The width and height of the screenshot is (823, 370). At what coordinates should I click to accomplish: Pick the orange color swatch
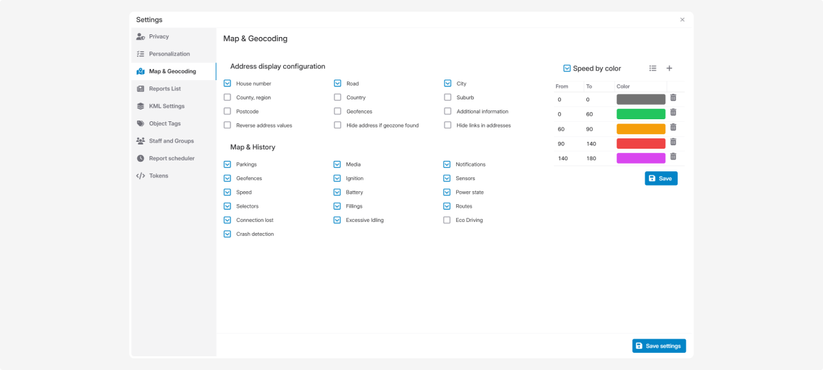click(x=641, y=129)
